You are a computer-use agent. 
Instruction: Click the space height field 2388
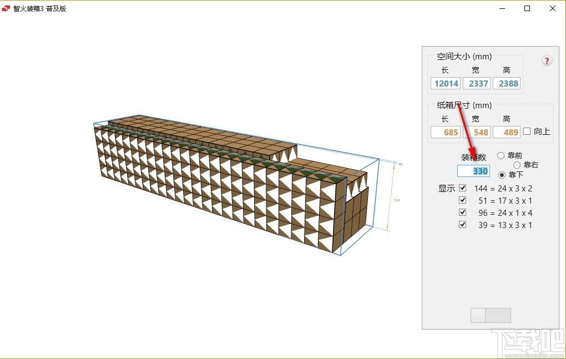507,83
